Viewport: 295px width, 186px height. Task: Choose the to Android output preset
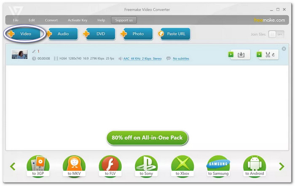pyautogui.click(x=255, y=166)
